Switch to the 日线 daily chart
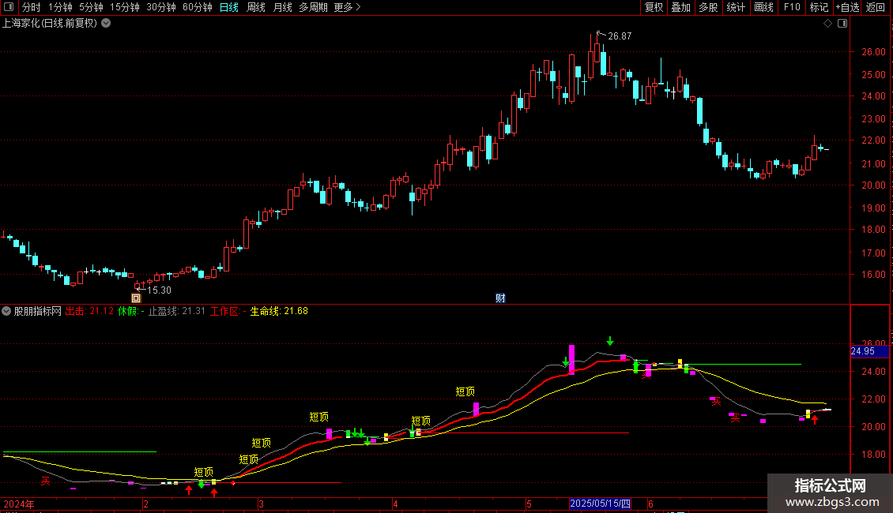893x513 pixels. pos(229,7)
